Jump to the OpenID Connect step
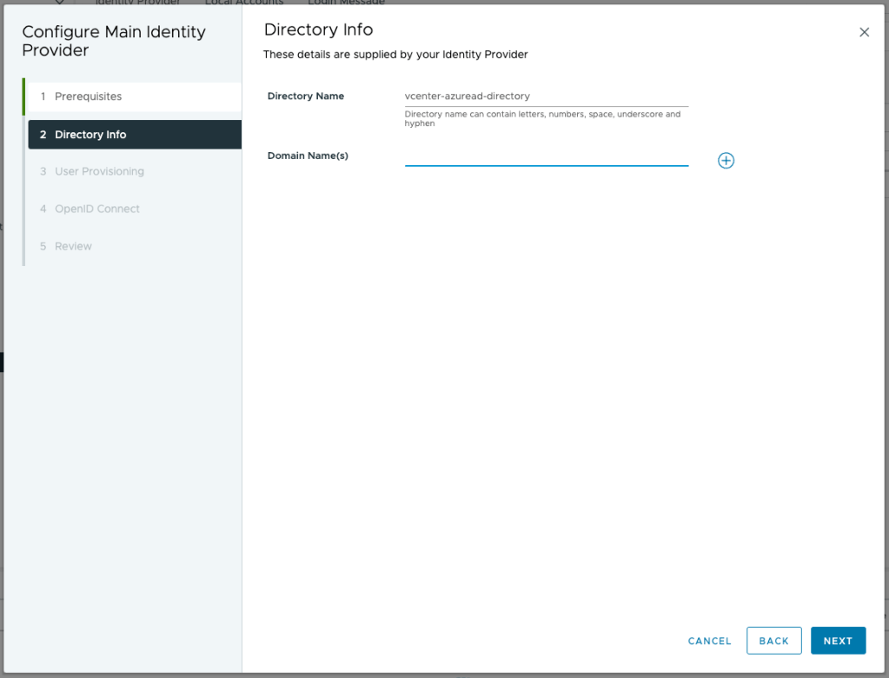 [x=96, y=209]
